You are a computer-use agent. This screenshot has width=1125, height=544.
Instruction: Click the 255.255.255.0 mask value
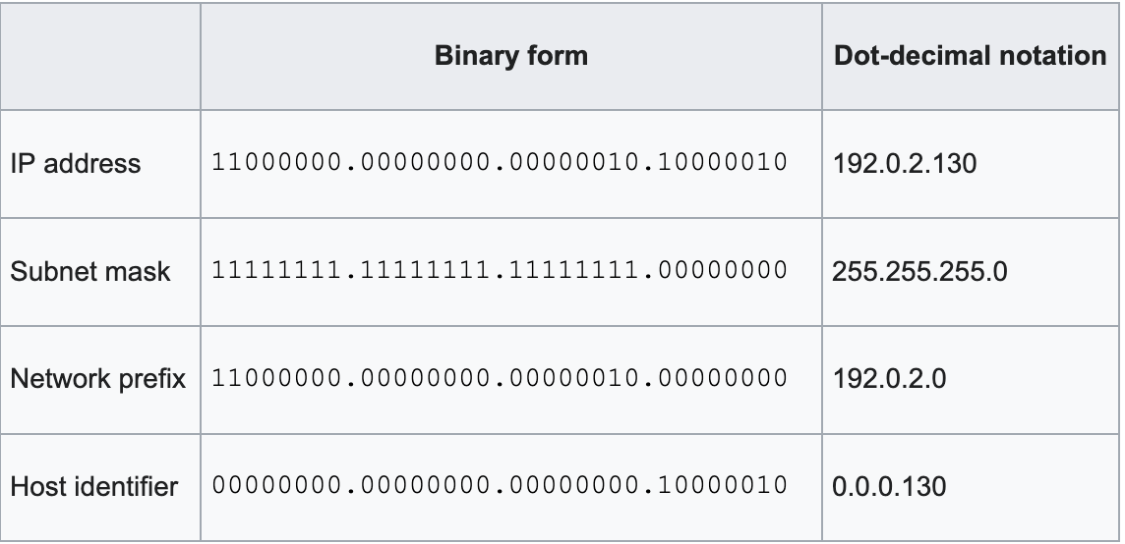(919, 272)
